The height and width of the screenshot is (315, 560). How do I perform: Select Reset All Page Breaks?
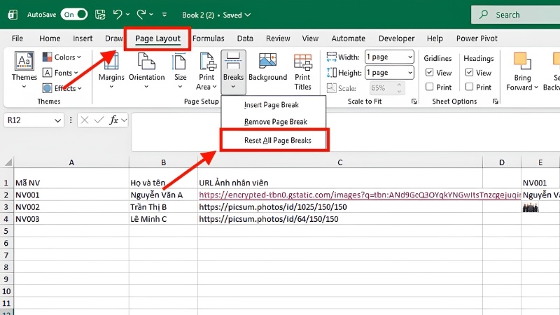274,141
